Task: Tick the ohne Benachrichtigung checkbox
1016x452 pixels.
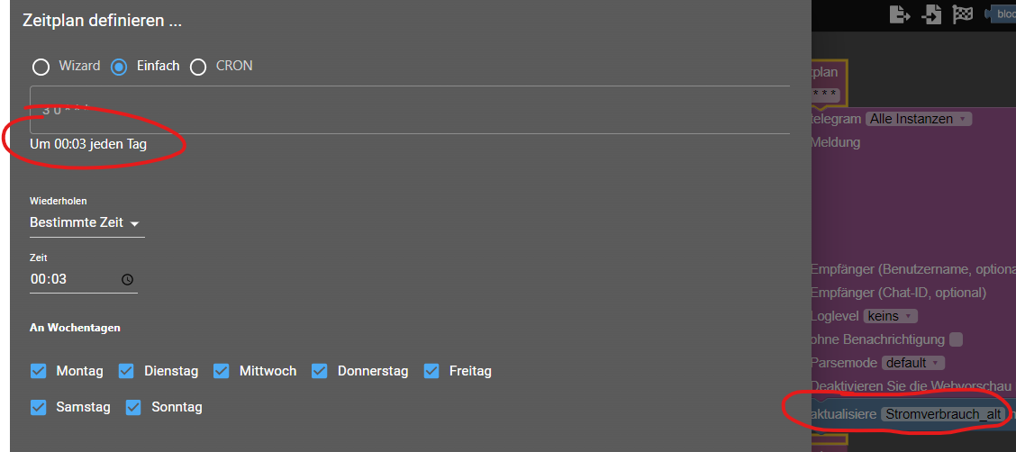Action: [956, 339]
